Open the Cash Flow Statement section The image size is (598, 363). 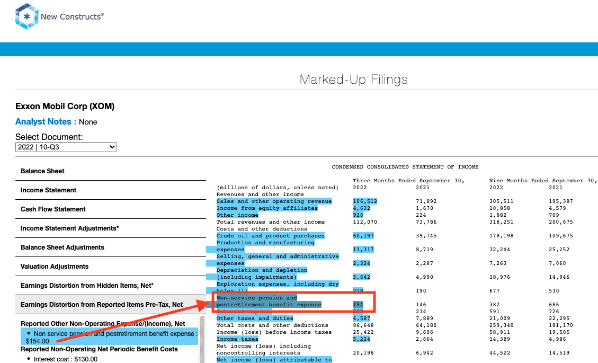click(111, 209)
